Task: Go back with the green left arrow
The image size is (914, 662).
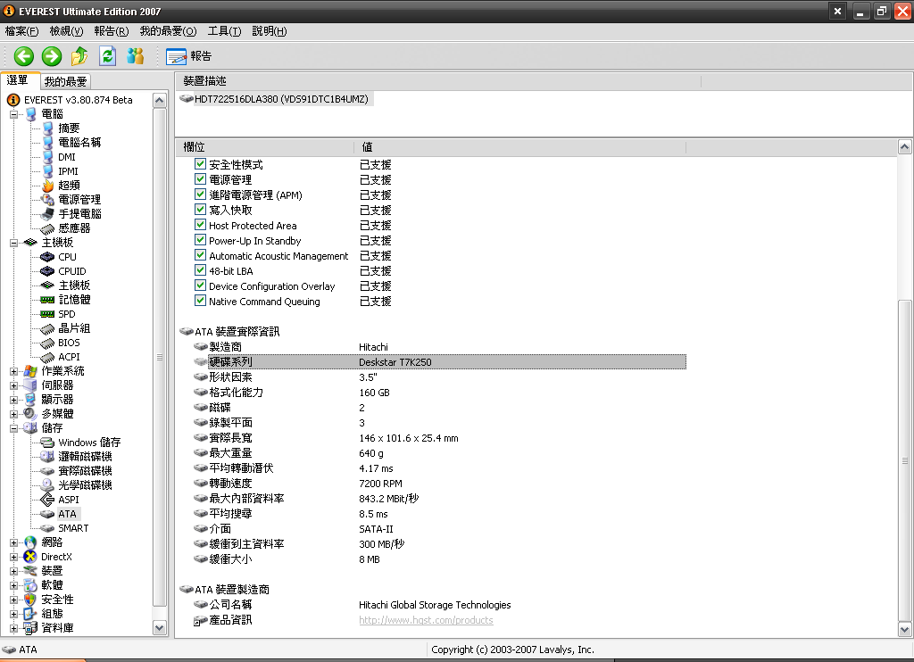Action: (24, 56)
